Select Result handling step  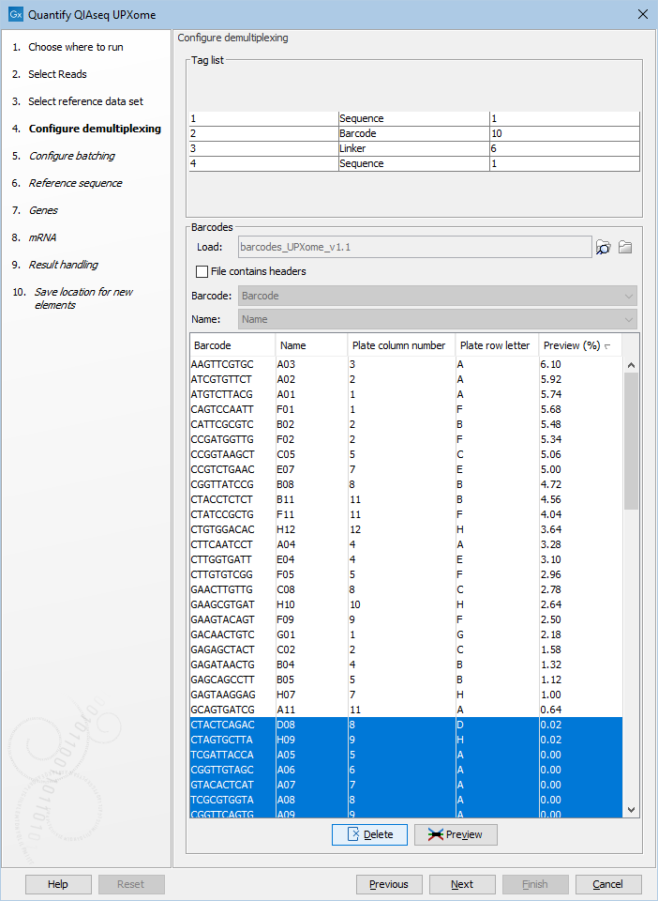pos(63,265)
